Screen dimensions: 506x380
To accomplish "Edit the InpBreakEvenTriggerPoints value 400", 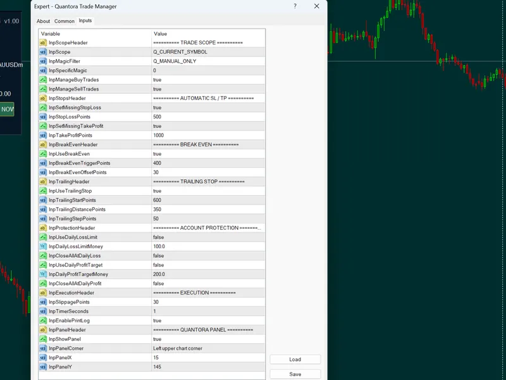I will coord(209,163).
